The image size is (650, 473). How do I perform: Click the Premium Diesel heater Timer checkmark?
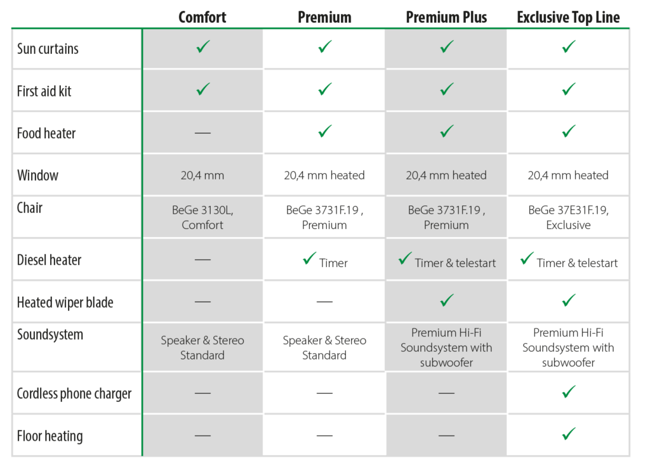310,258
